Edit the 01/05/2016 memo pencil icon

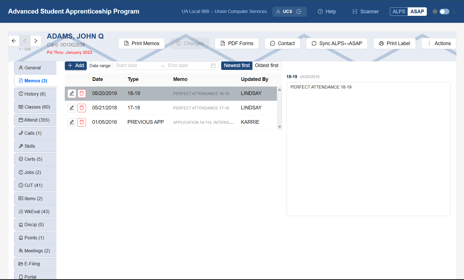pos(72,122)
